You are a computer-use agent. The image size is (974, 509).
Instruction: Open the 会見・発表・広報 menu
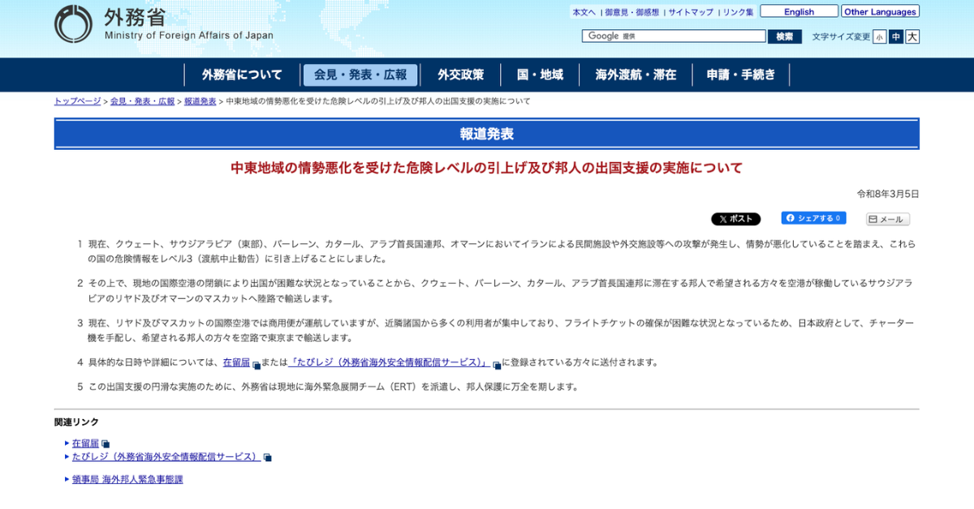coord(360,75)
